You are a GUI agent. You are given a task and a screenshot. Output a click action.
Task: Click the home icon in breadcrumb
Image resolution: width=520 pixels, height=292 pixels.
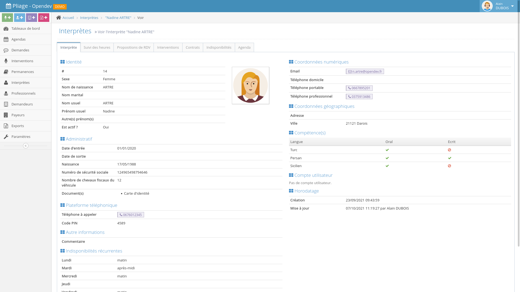58,18
